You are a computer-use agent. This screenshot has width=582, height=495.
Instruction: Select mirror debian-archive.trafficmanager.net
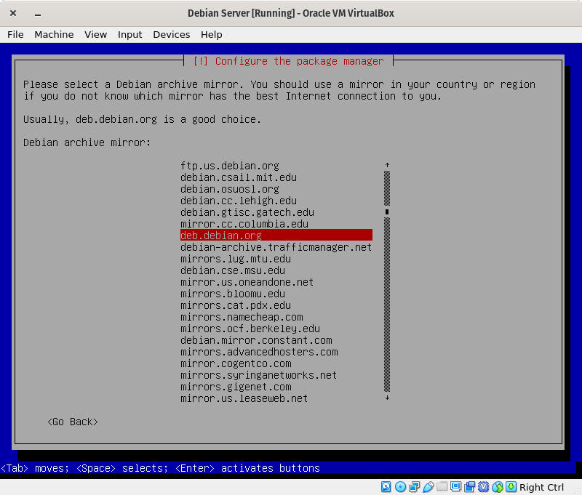click(x=276, y=247)
